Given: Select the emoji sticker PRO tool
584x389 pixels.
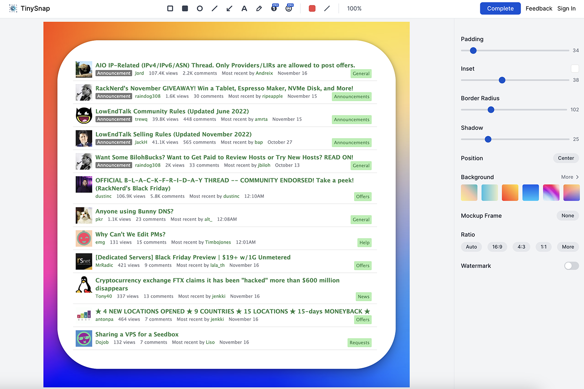Looking at the screenshot, I should click(289, 8).
